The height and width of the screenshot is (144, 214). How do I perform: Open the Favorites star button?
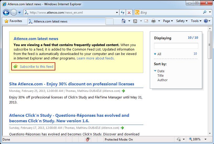[x=13, y=21]
